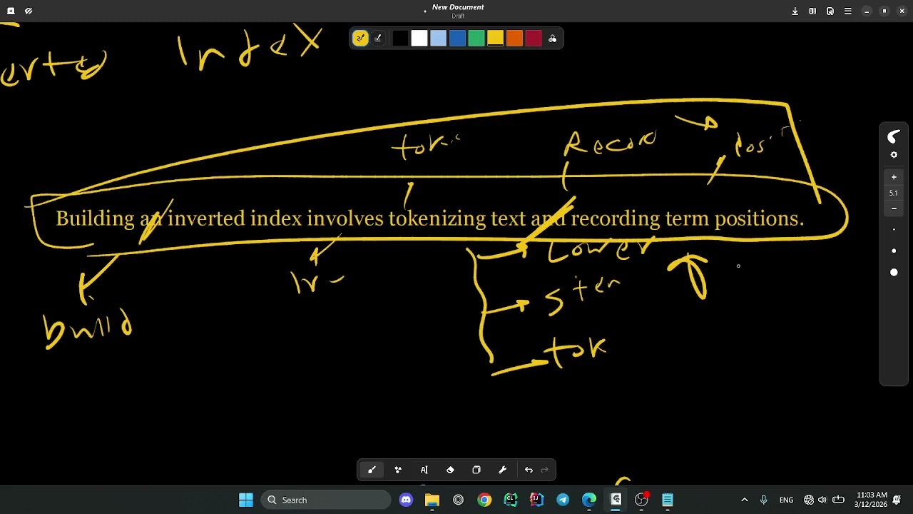Open the volume tray control
The height and width of the screenshot is (514, 913).
[x=822, y=500]
